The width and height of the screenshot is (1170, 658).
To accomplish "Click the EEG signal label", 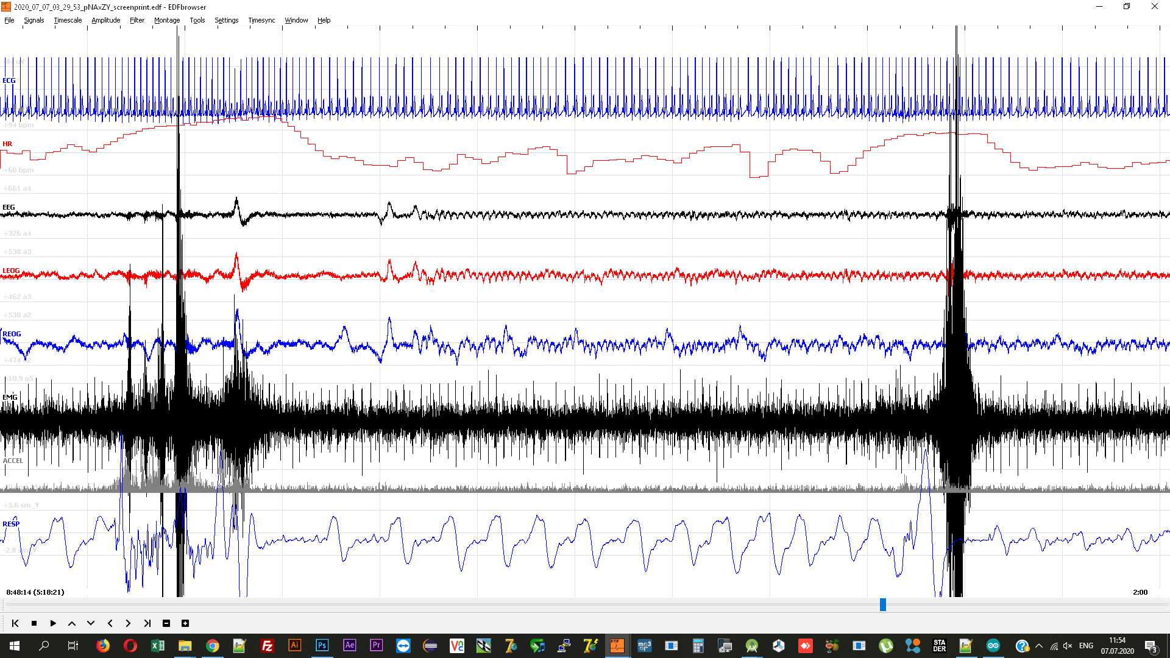I will (9, 207).
